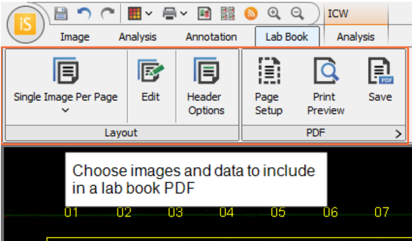Select lane label 07
Viewport: 412px width, 241px height.
click(x=381, y=212)
